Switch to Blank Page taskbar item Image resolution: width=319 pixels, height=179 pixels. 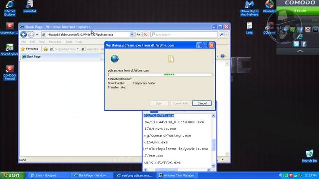(x=92, y=175)
